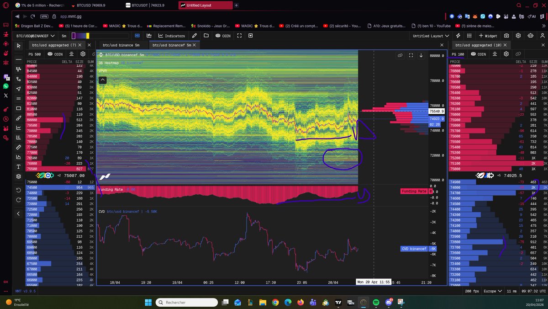Screen dimensions: 548x309
Task: Close the btc/usd aggregated (7) tab
Action: click(80, 45)
